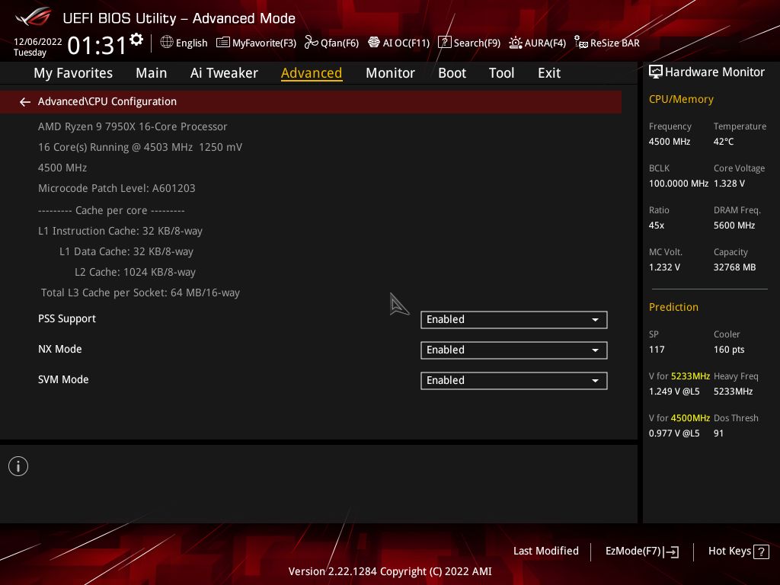Click Microcode Patch Level: A601203 text
This screenshot has width=780, height=585.
click(x=117, y=189)
